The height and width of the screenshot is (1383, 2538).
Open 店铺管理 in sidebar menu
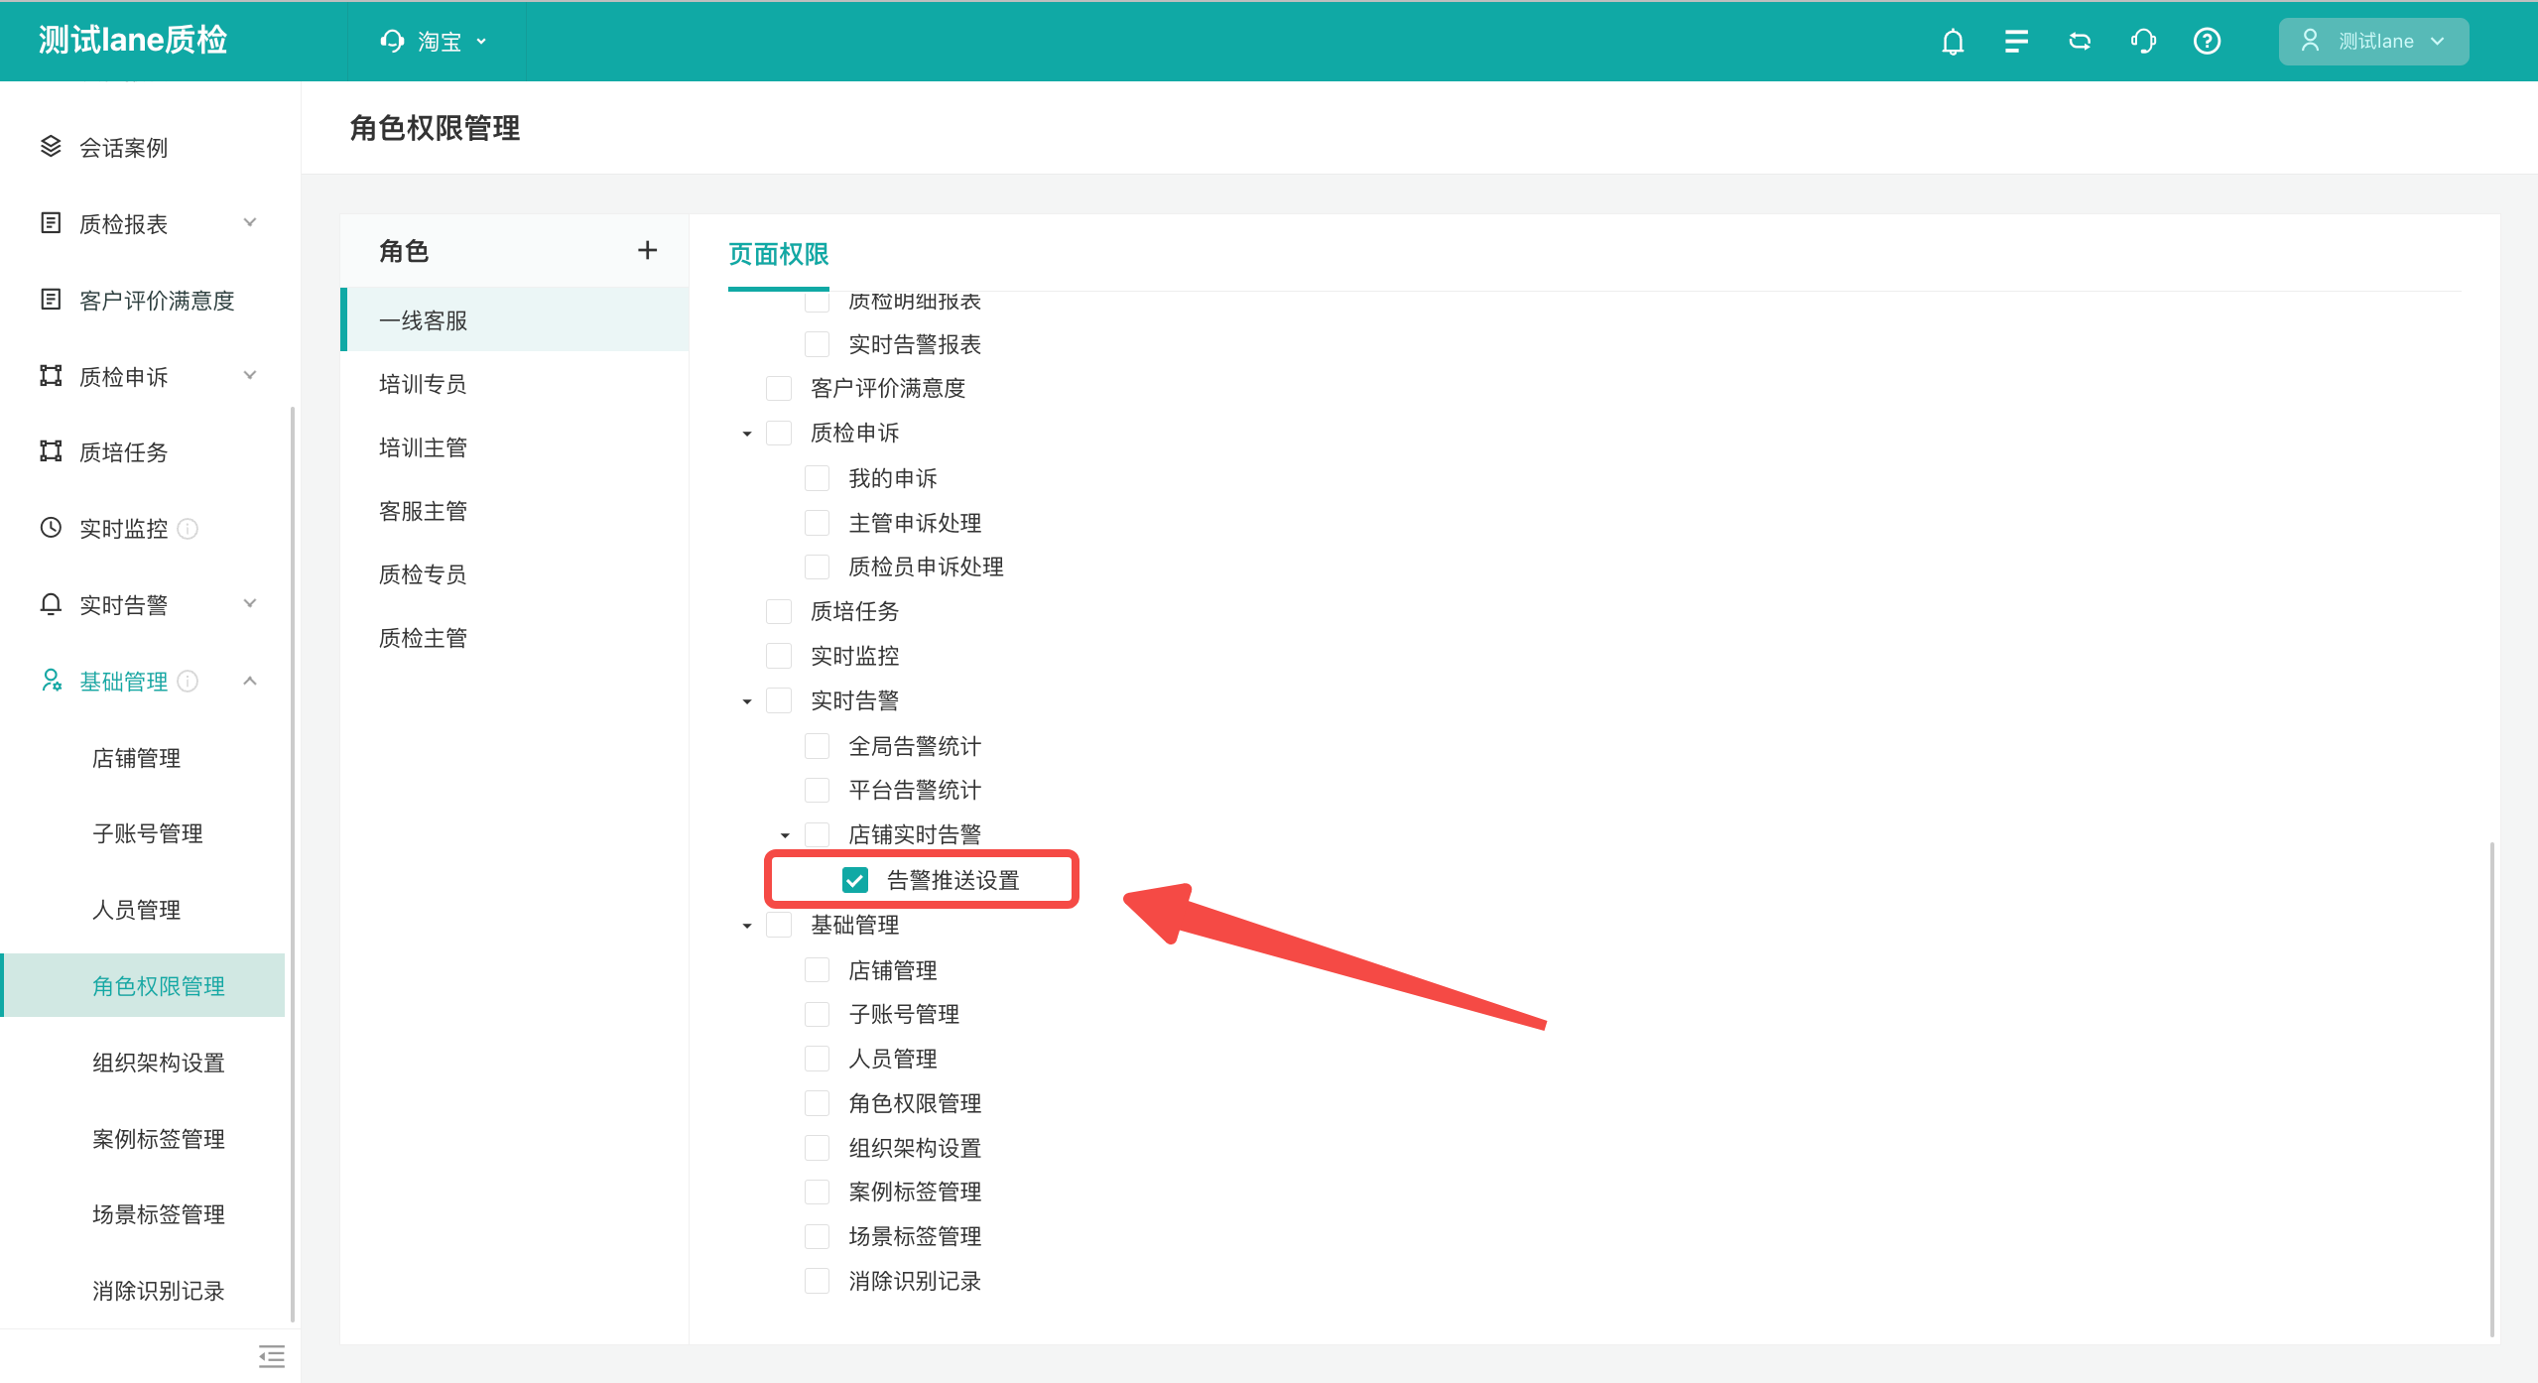coord(137,758)
